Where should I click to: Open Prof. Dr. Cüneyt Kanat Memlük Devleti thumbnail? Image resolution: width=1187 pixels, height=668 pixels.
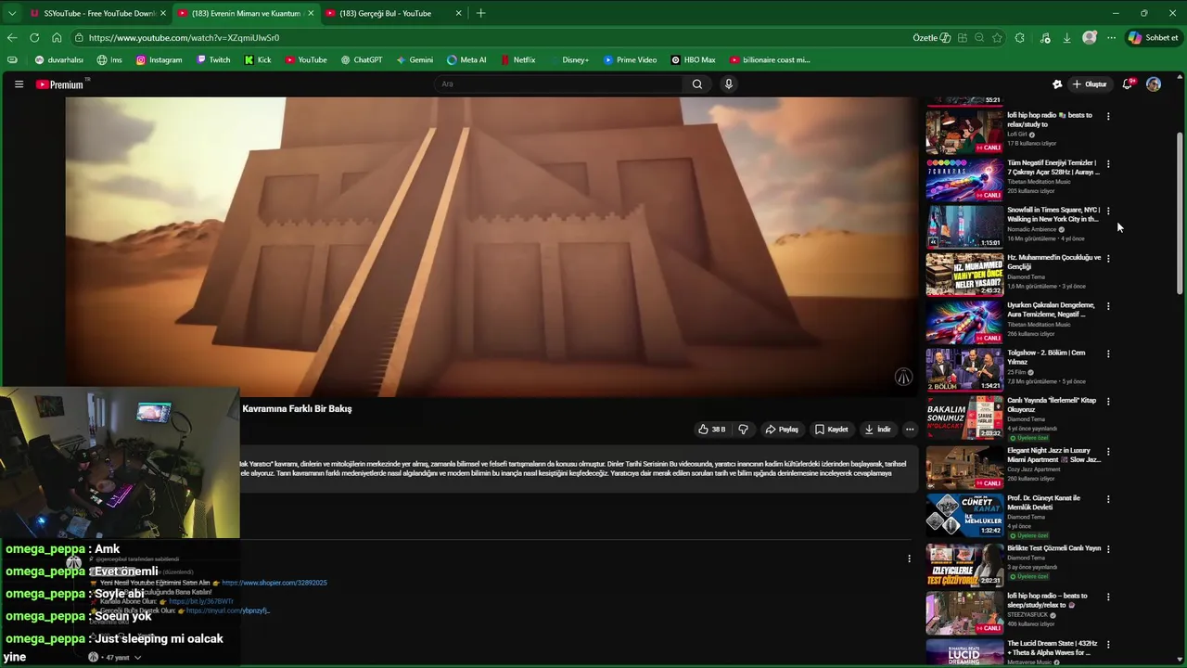pos(964,515)
